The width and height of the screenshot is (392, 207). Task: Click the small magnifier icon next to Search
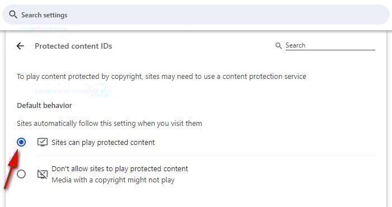pos(278,45)
